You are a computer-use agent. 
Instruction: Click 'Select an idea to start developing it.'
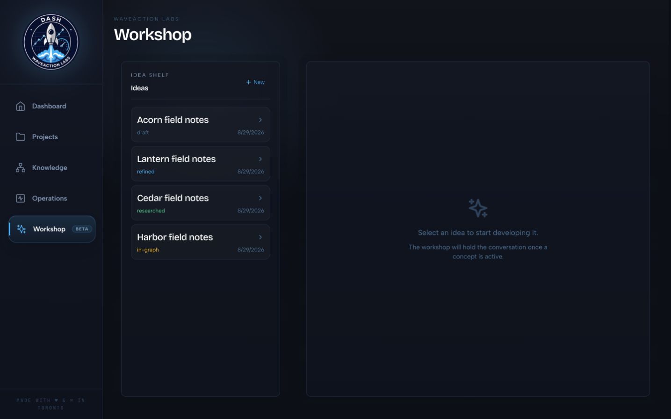478,233
